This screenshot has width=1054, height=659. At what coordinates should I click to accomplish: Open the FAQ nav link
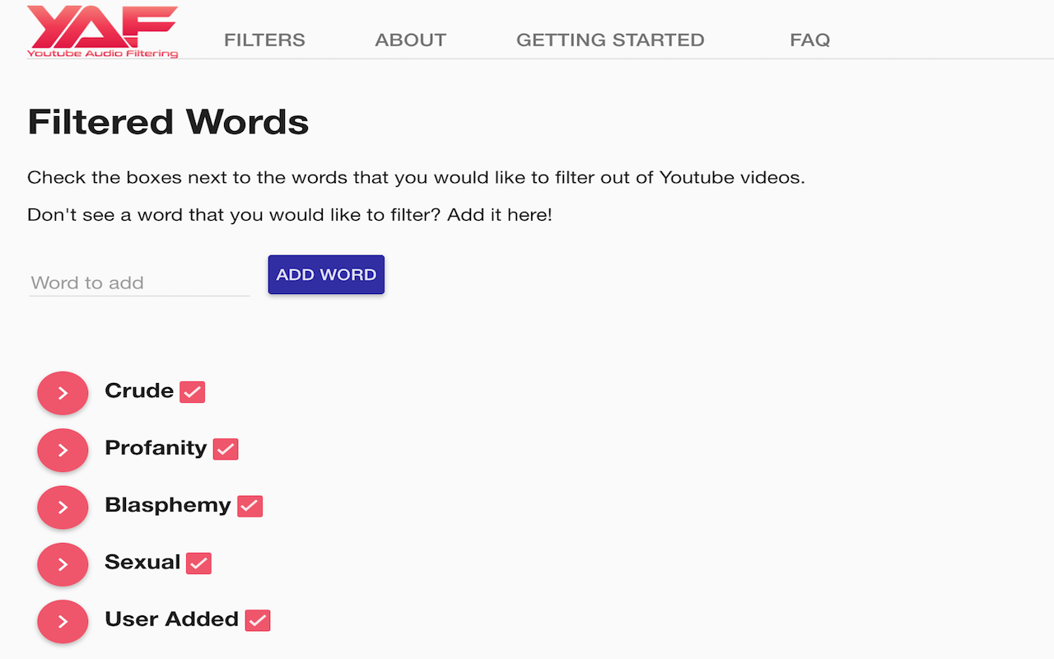(x=809, y=40)
